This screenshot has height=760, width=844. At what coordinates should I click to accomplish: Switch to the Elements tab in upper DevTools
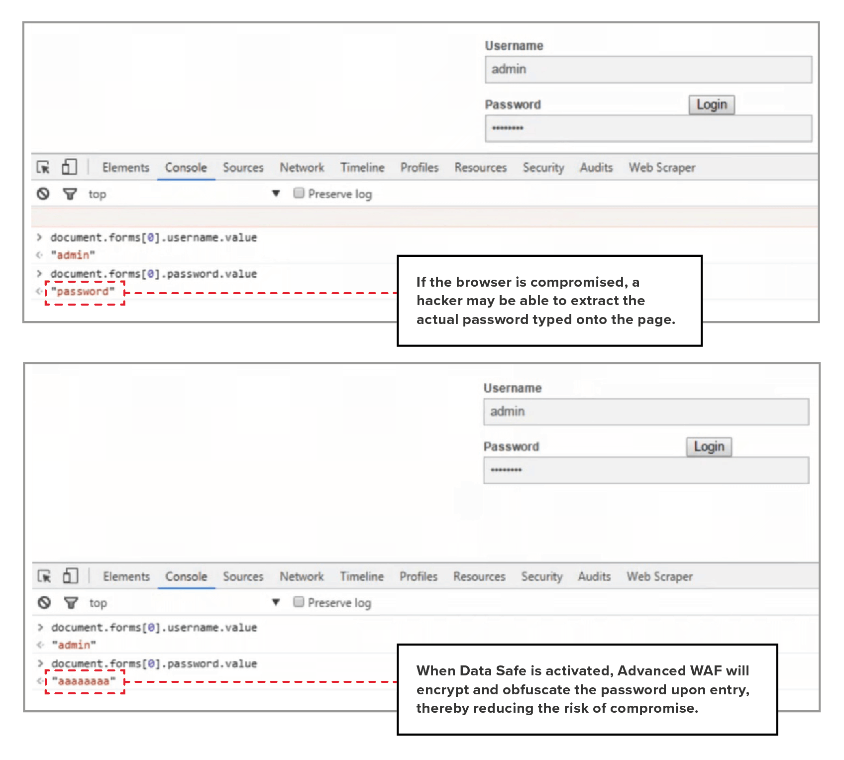coord(125,168)
